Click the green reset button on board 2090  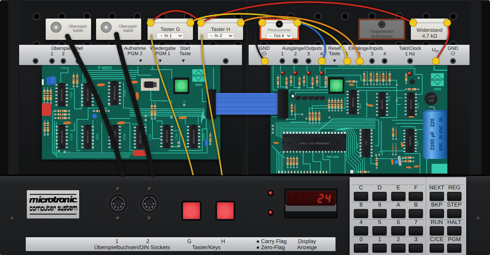pos(336,86)
